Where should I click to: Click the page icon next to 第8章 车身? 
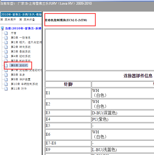coord(6,75)
